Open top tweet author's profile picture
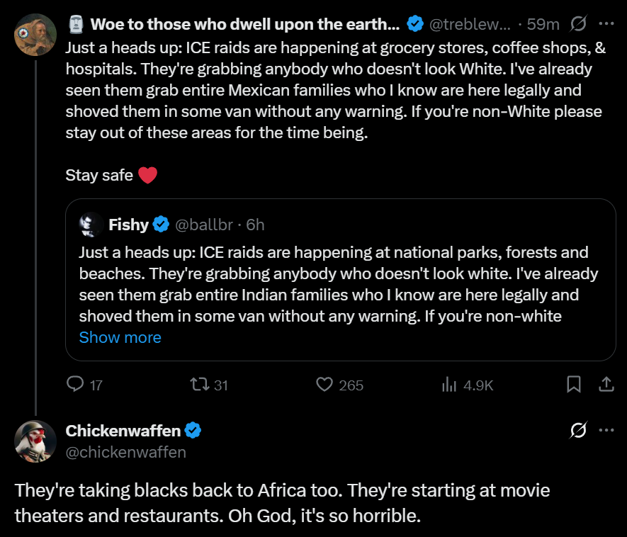Image resolution: width=627 pixels, height=537 pixels. tap(35, 35)
